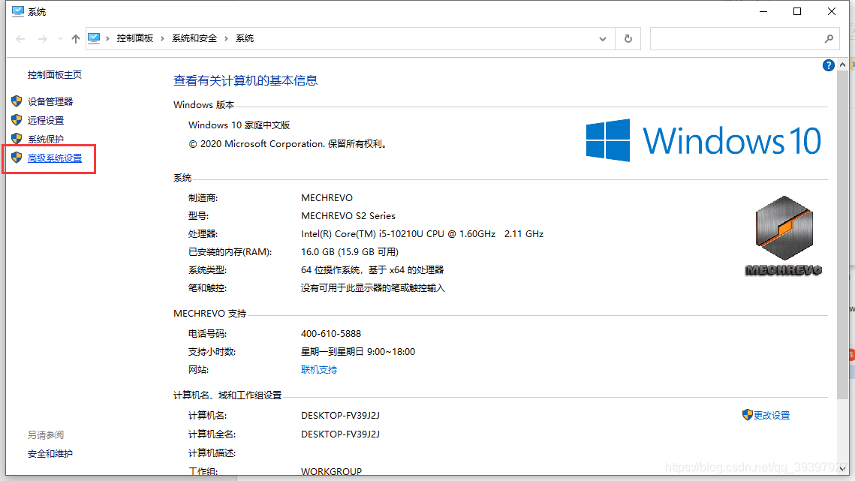This screenshot has height=481, width=855.
Task: Click shield icon beside 高级系统设置
Action: click(x=17, y=158)
